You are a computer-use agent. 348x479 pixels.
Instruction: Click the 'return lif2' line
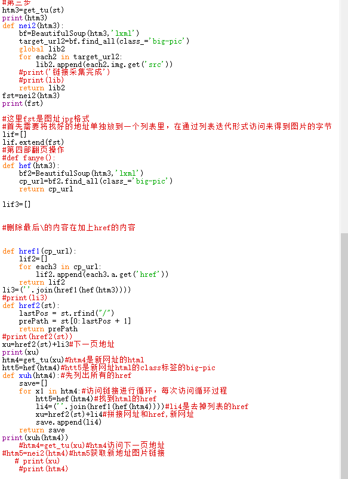[x=42, y=282]
